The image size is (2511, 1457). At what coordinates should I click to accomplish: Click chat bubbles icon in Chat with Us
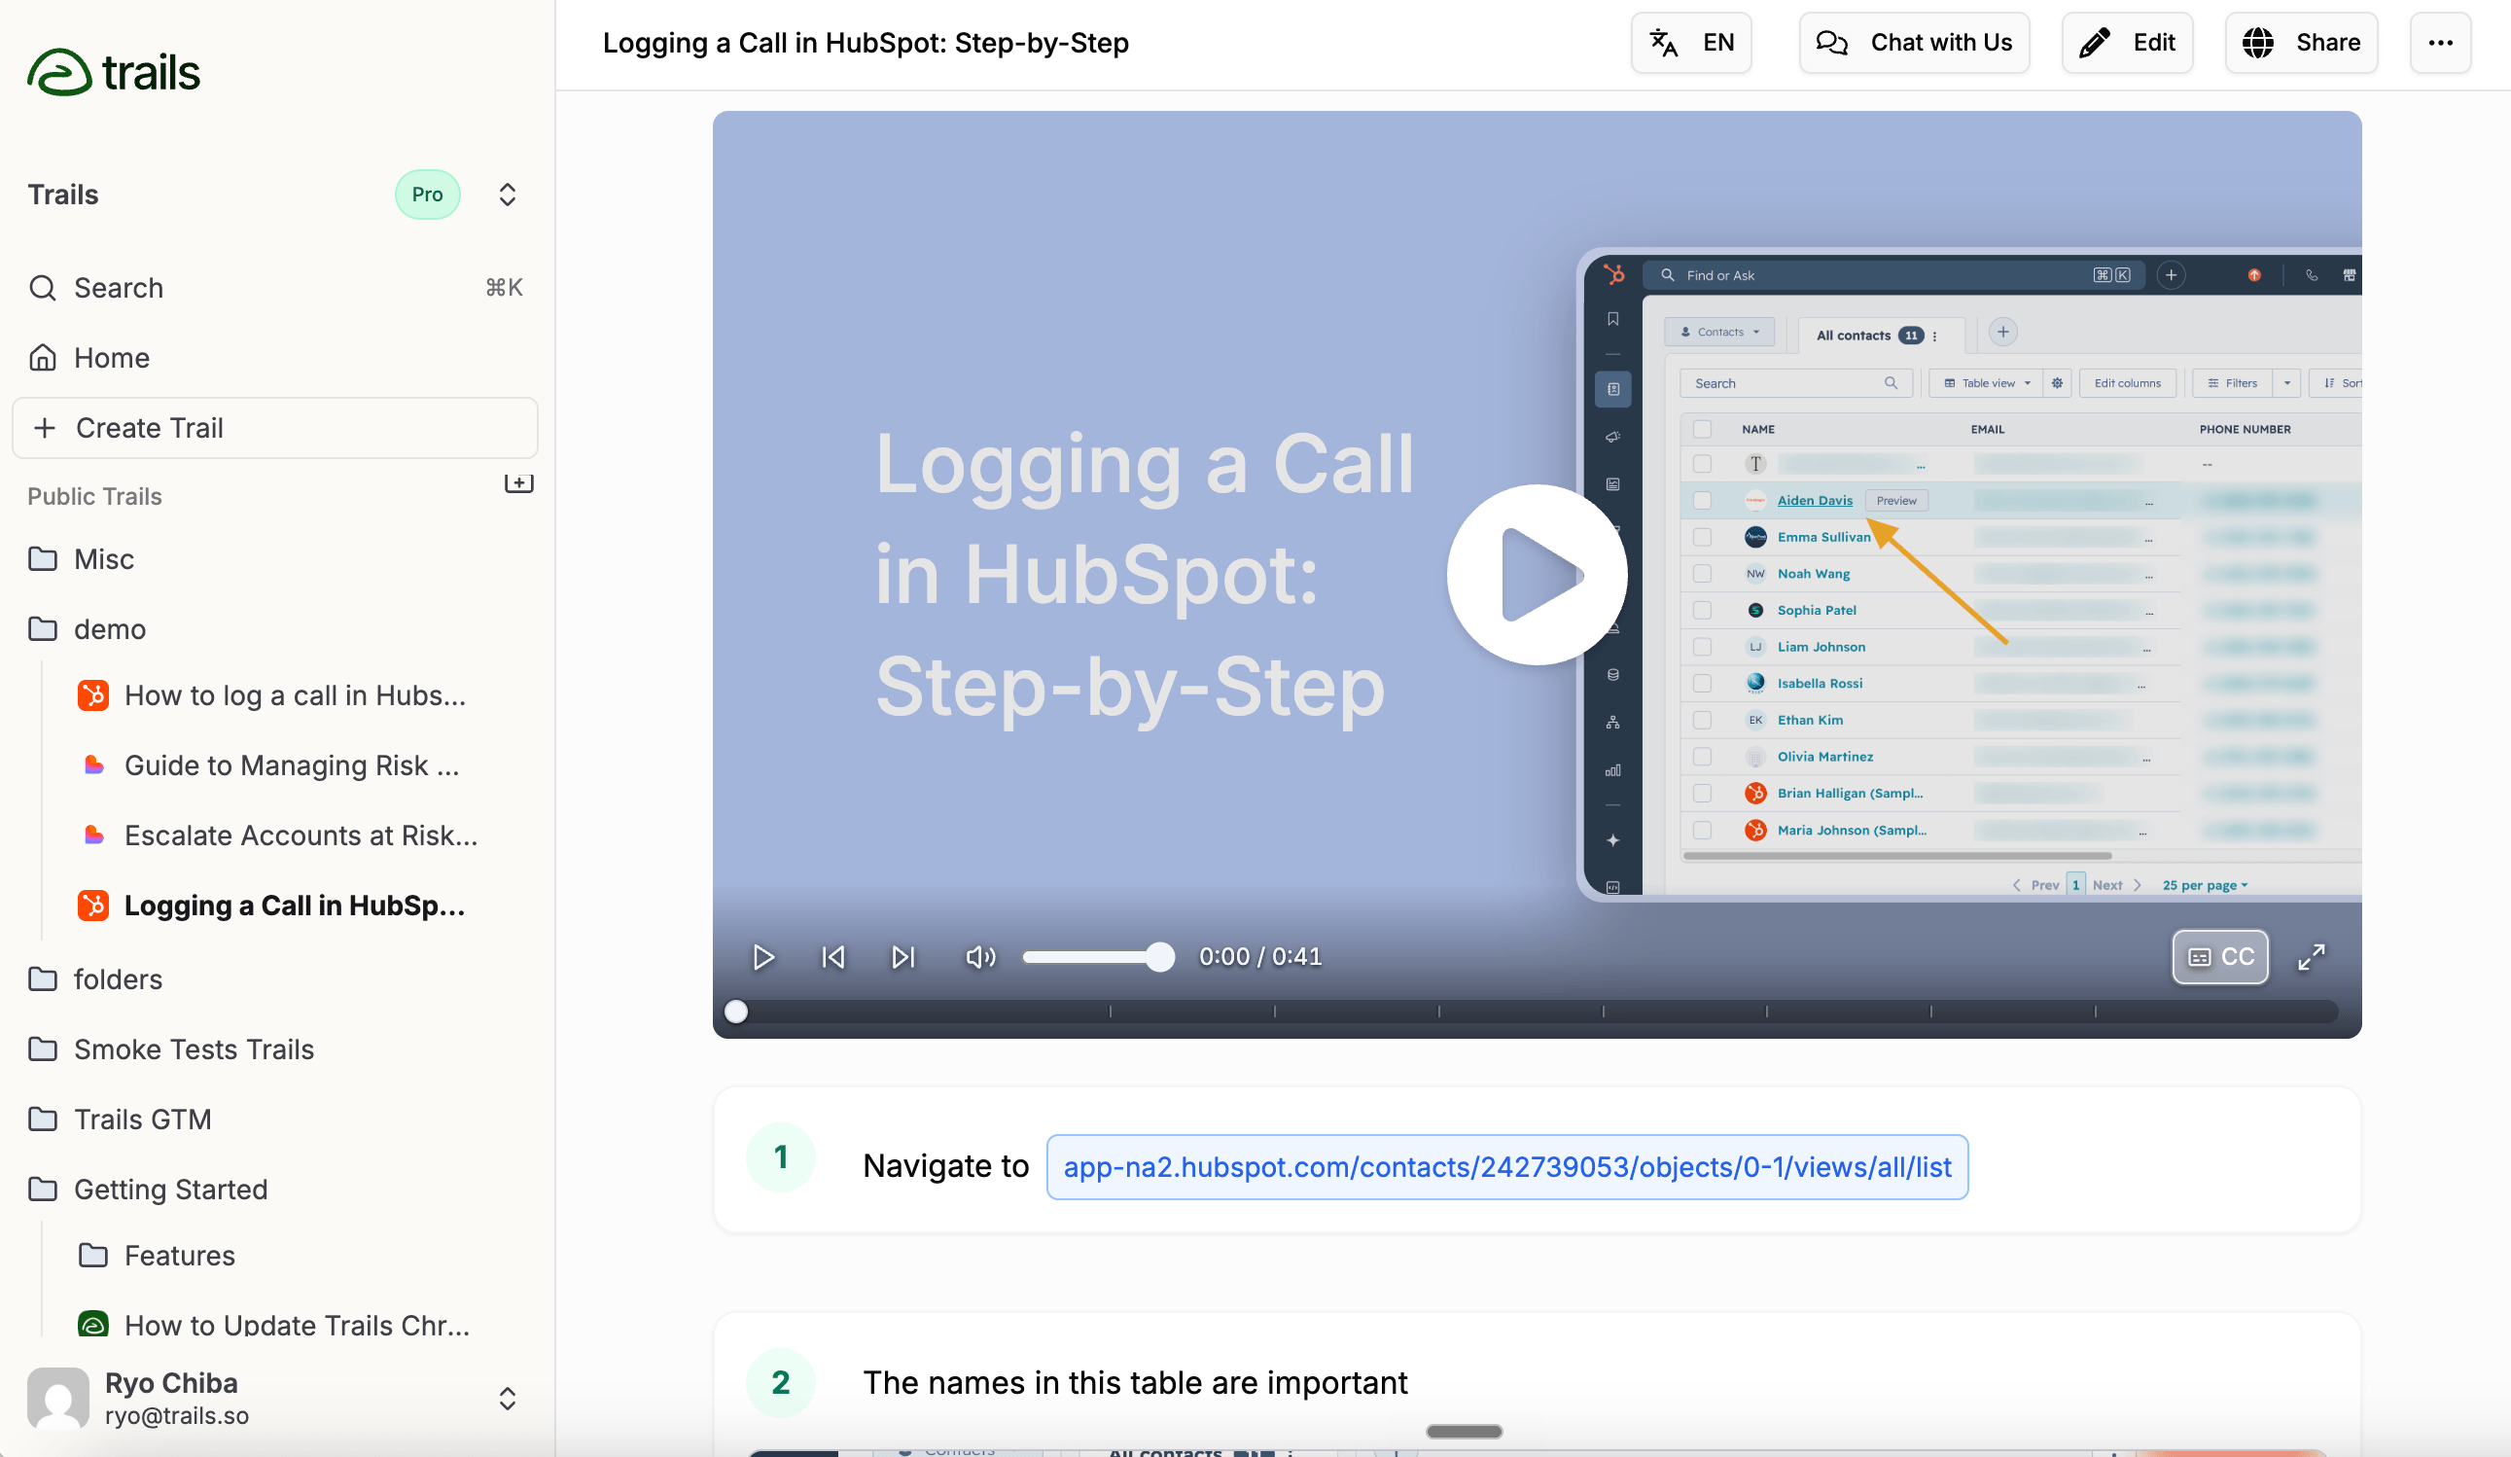coord(1831,43)
